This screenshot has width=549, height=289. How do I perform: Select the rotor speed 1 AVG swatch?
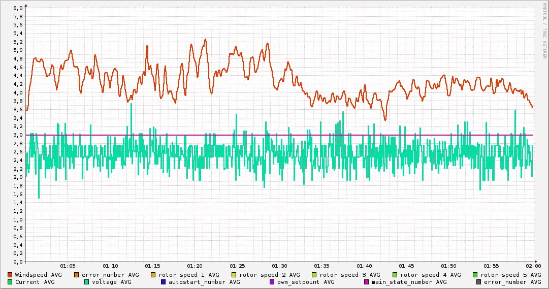coord(153,275)
